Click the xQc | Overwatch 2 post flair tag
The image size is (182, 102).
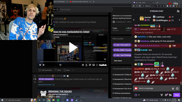[46, 79]
